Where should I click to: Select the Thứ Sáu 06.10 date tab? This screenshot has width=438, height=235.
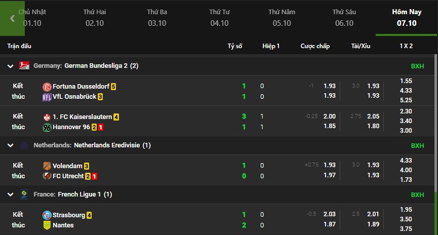pos(344,18)
